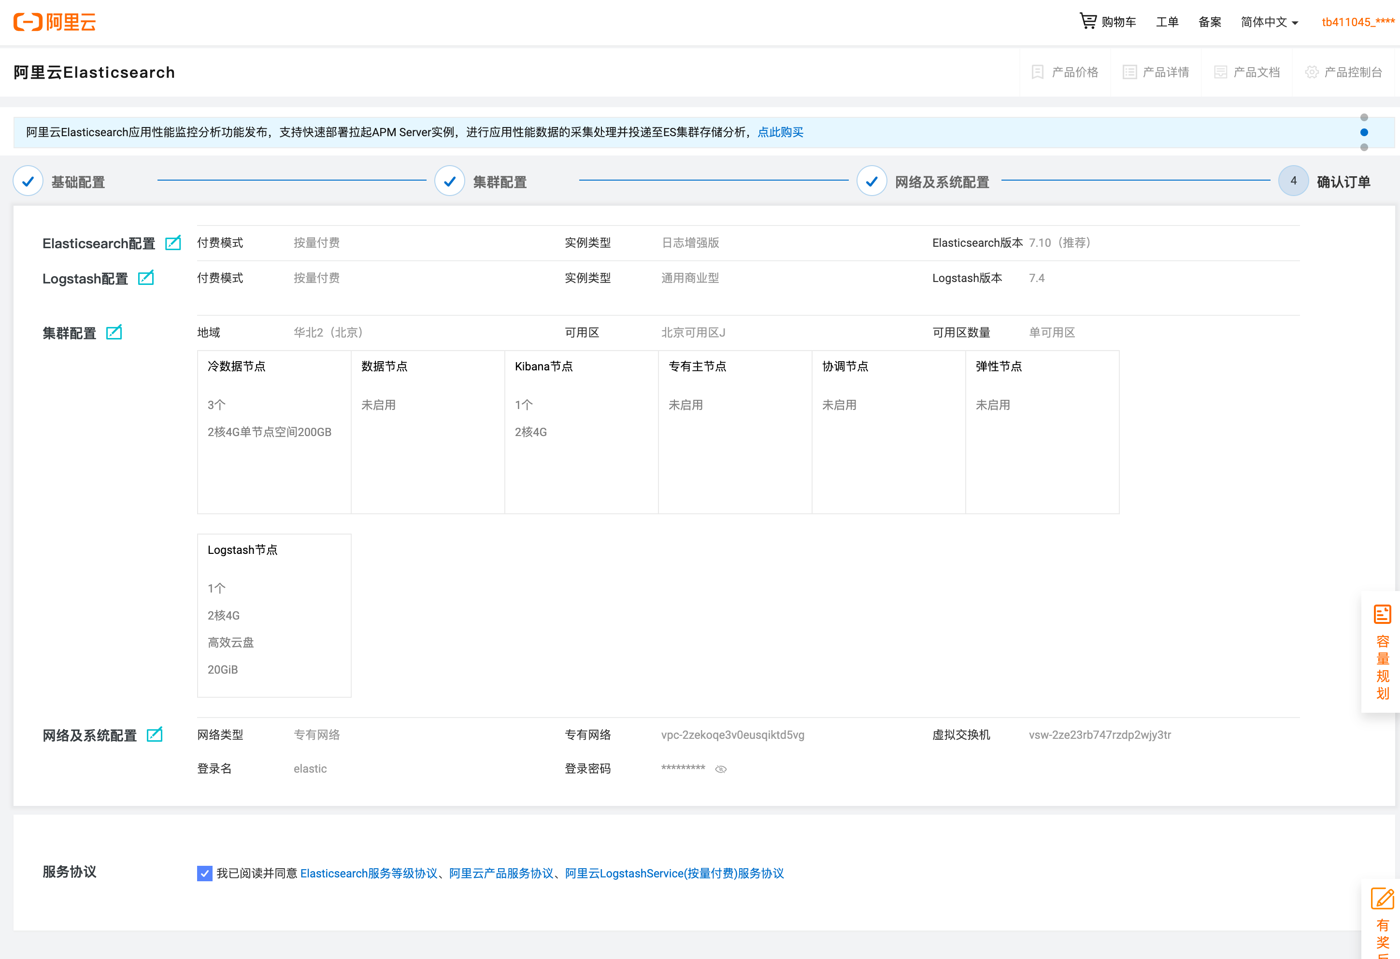Click the Elasticsearch配置 edit icon
Image resolution: width=1400 pixels, height=959 pixels.
click(x=173, y=242)
